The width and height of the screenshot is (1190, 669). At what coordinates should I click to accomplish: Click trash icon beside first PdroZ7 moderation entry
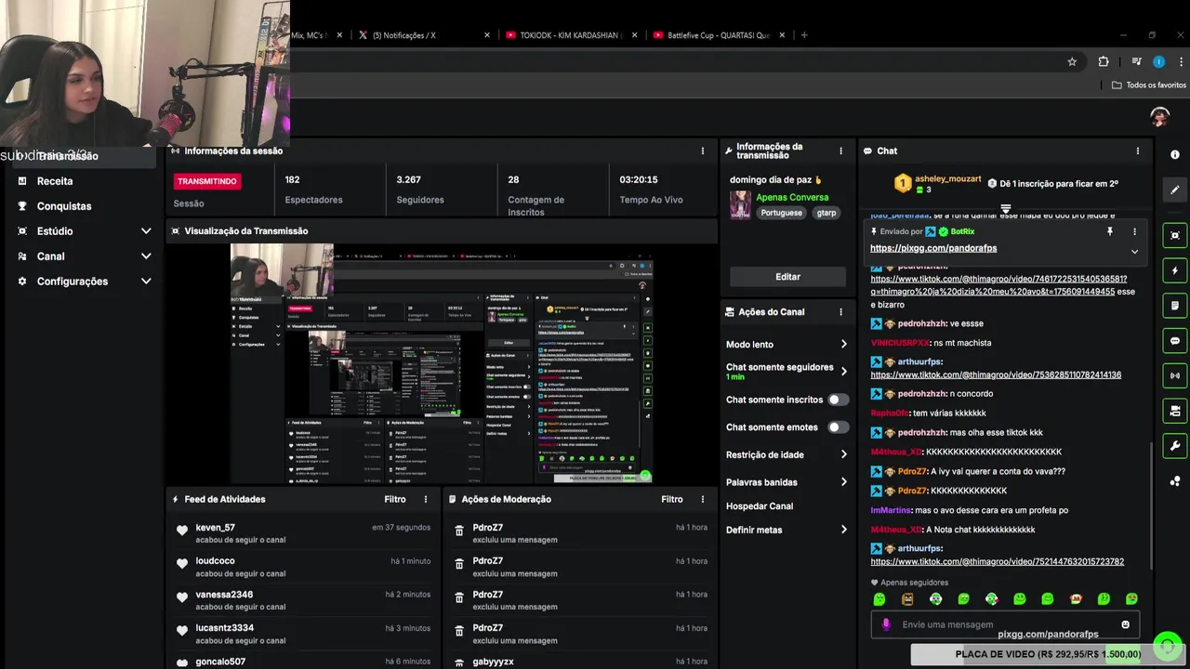458,531
